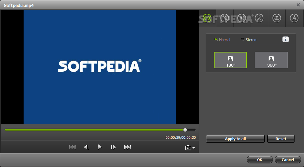Click the 00:00:29/00:00:30 time readout
Screen dimensions: 304x167
tap(180, 137)
